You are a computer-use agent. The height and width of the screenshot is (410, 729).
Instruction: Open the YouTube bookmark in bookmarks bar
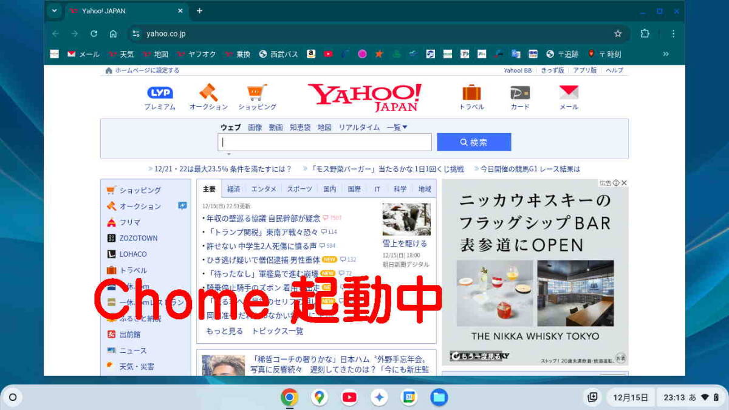pos(328,54)
